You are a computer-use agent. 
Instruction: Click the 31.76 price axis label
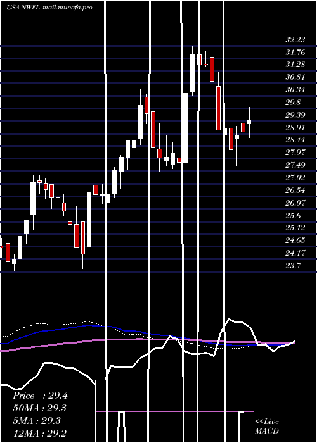pos(295,53)
